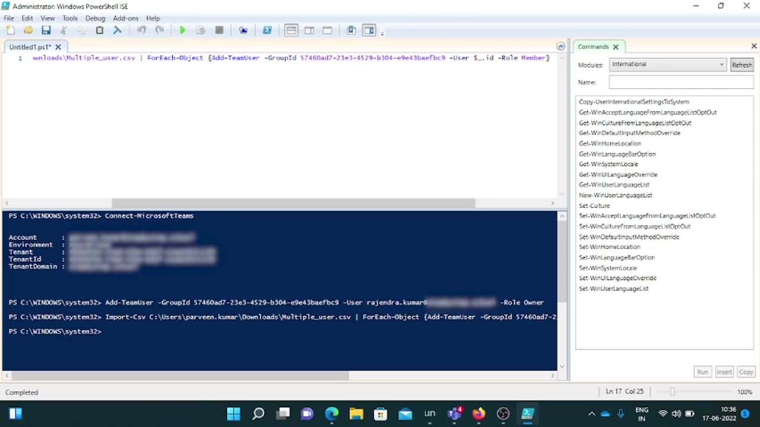The height and width of the screenshot is (427, 760).
Task: Select the Untitled1.ps1 script tab
Action: tap(30, 47)
